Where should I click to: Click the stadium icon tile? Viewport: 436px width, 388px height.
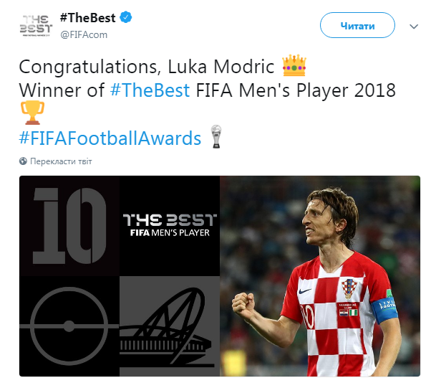[169, 327]
